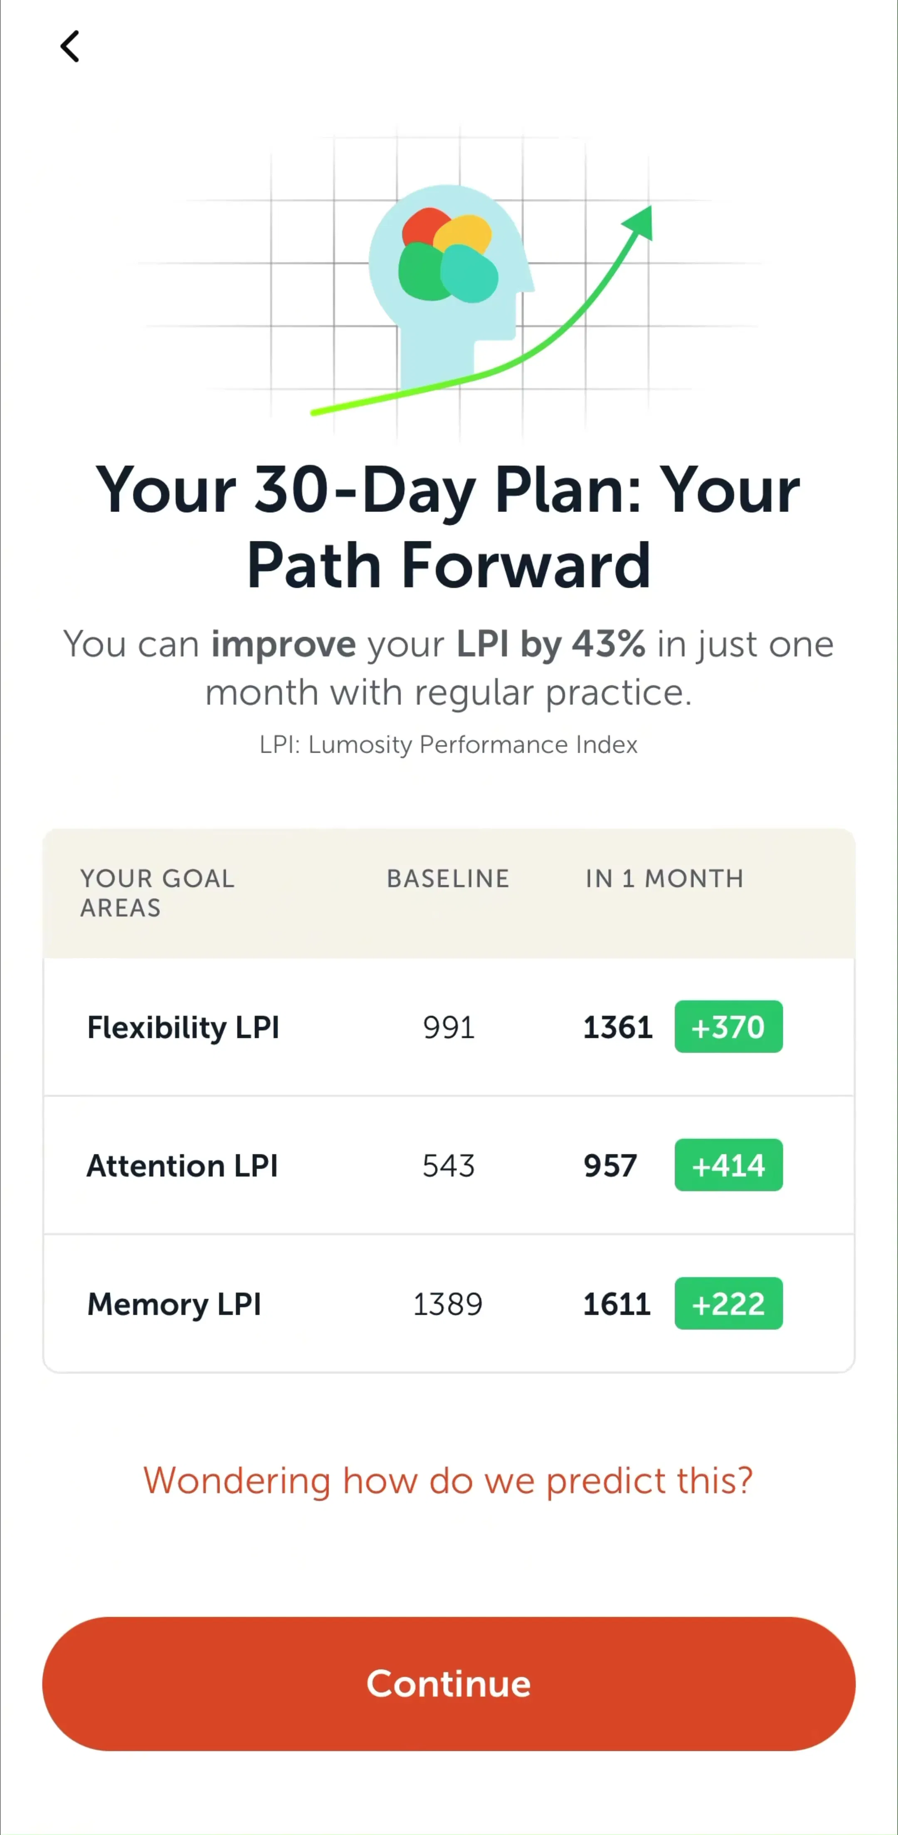Tap the back arrow icon
Image resolution: width=898 pixels, height=1835 pixels.
(x=70, y=47)
